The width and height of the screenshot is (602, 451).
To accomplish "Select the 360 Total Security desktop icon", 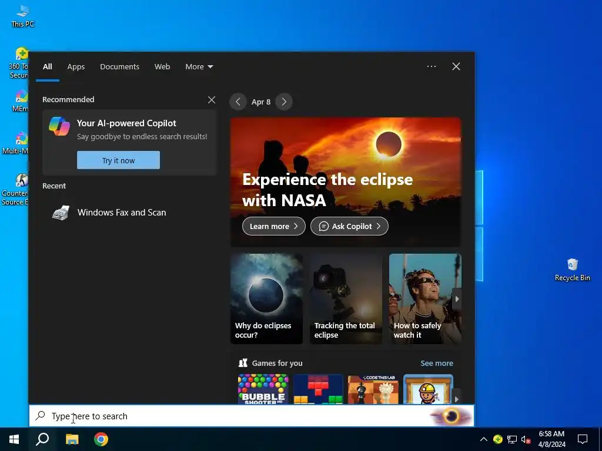I will (18, 63).
